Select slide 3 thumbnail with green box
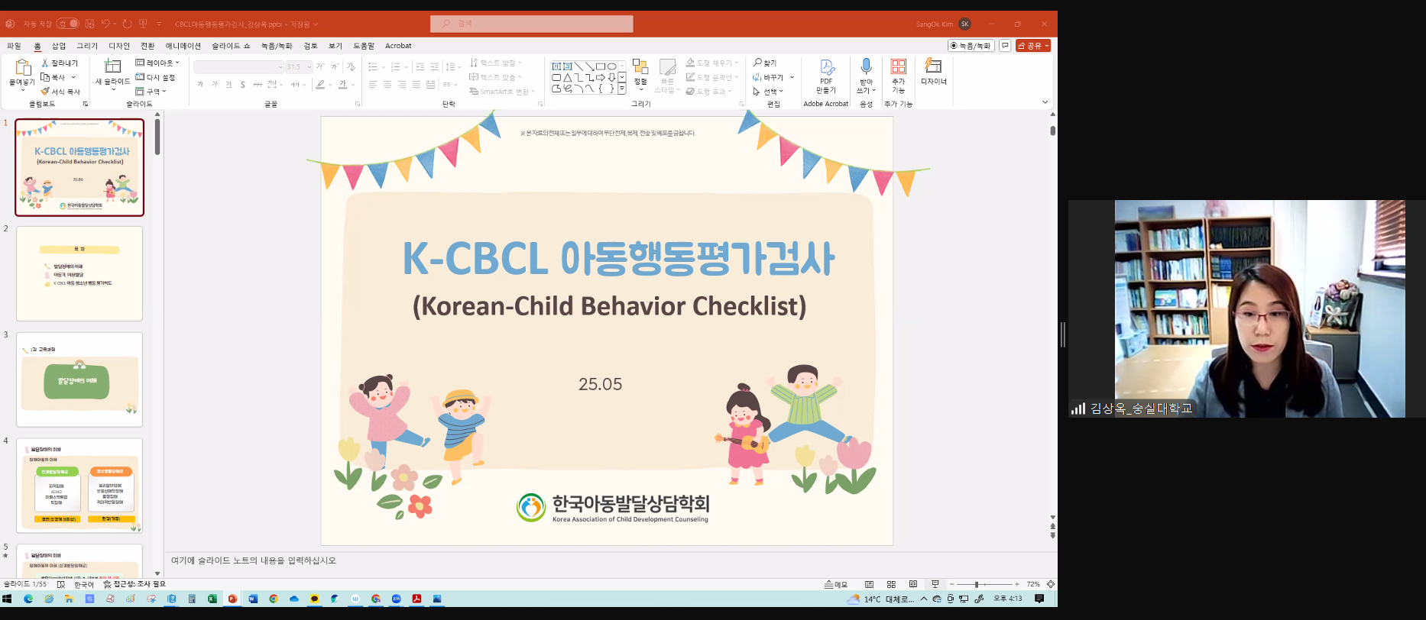Image resolution: width=1426 pixels, height=620 pixels. [79, 379]
